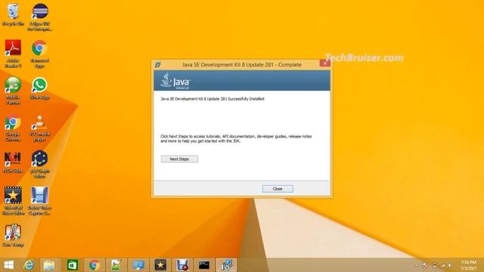Switch to Command Prompt in taskbar
484x272 pixels.
[x=204, y=265]
